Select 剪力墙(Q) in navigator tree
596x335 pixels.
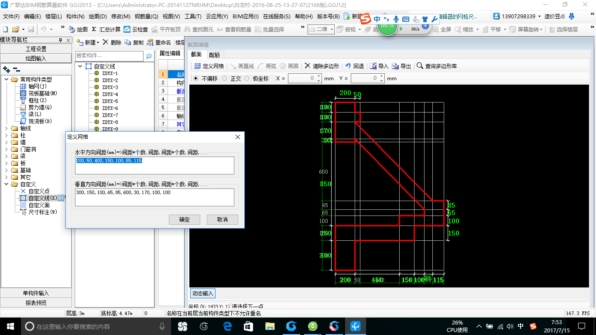point(40,107)
